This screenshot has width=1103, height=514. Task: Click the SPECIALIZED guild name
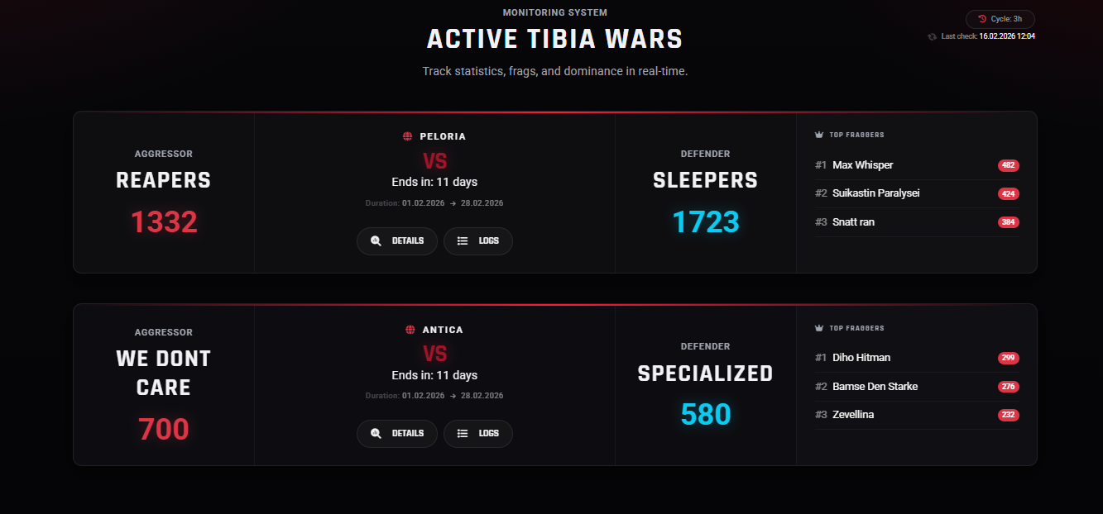[705, 374]
